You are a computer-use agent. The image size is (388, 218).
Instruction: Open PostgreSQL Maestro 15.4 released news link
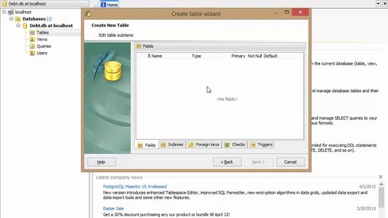[135, 187]
